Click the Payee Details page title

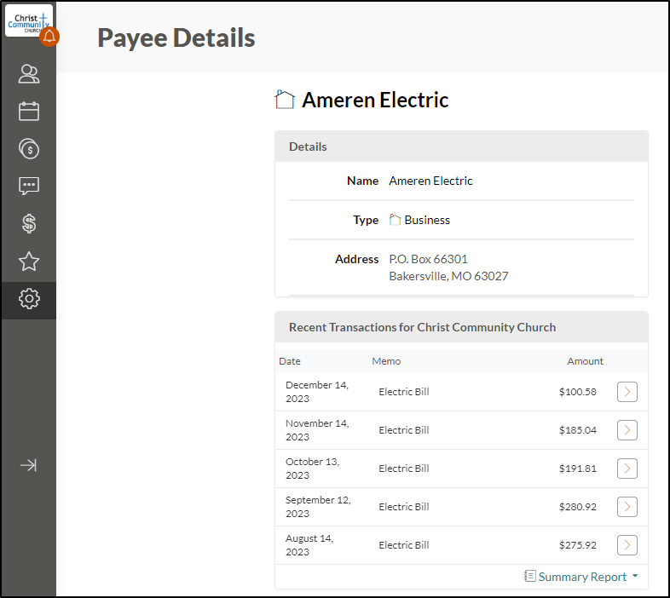point(176,37)
